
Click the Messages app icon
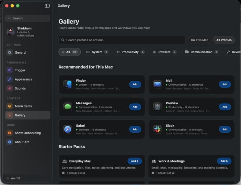pyautogui.click(x=68, y=107)
